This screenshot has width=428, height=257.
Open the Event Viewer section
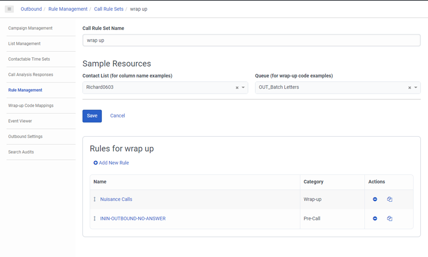(x=20, y=121)
